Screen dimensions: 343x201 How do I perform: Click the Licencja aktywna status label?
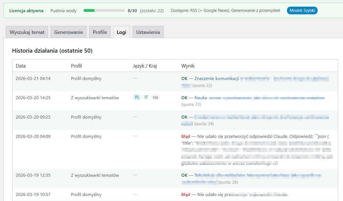point(26,11)
